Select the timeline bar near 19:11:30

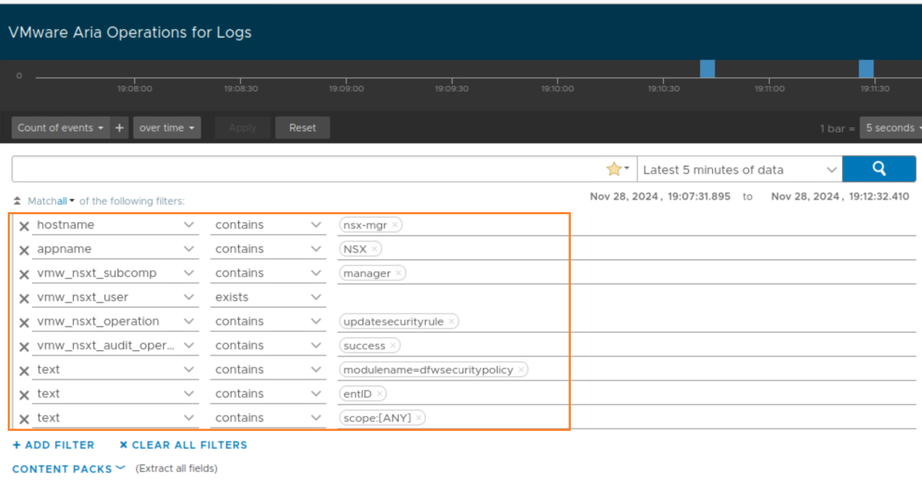pyautogui.click(x=866, y=68)
